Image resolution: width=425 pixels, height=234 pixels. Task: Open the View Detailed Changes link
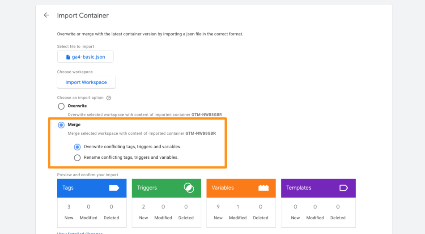click(x=80, y=233)
